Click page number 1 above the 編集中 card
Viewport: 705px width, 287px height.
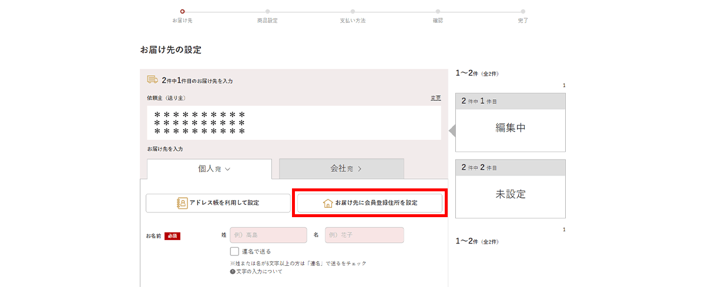[563, 86]
